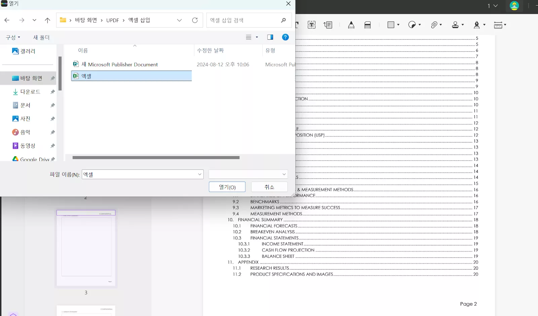Select the measuring ruler tool
This screenshot has width=538, height=316.
click(x=498, y=25)
